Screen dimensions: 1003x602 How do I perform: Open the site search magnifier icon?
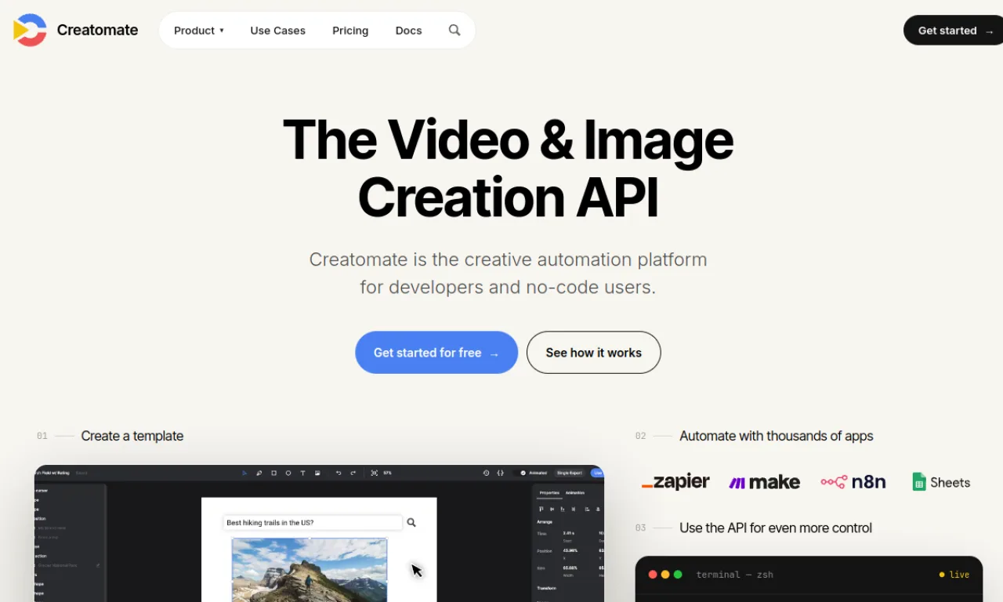pyautogui.click(x=454, y=30)
